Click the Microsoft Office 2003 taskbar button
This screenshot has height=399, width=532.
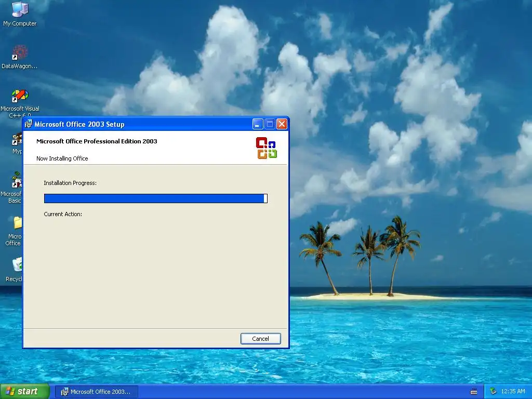97,392
